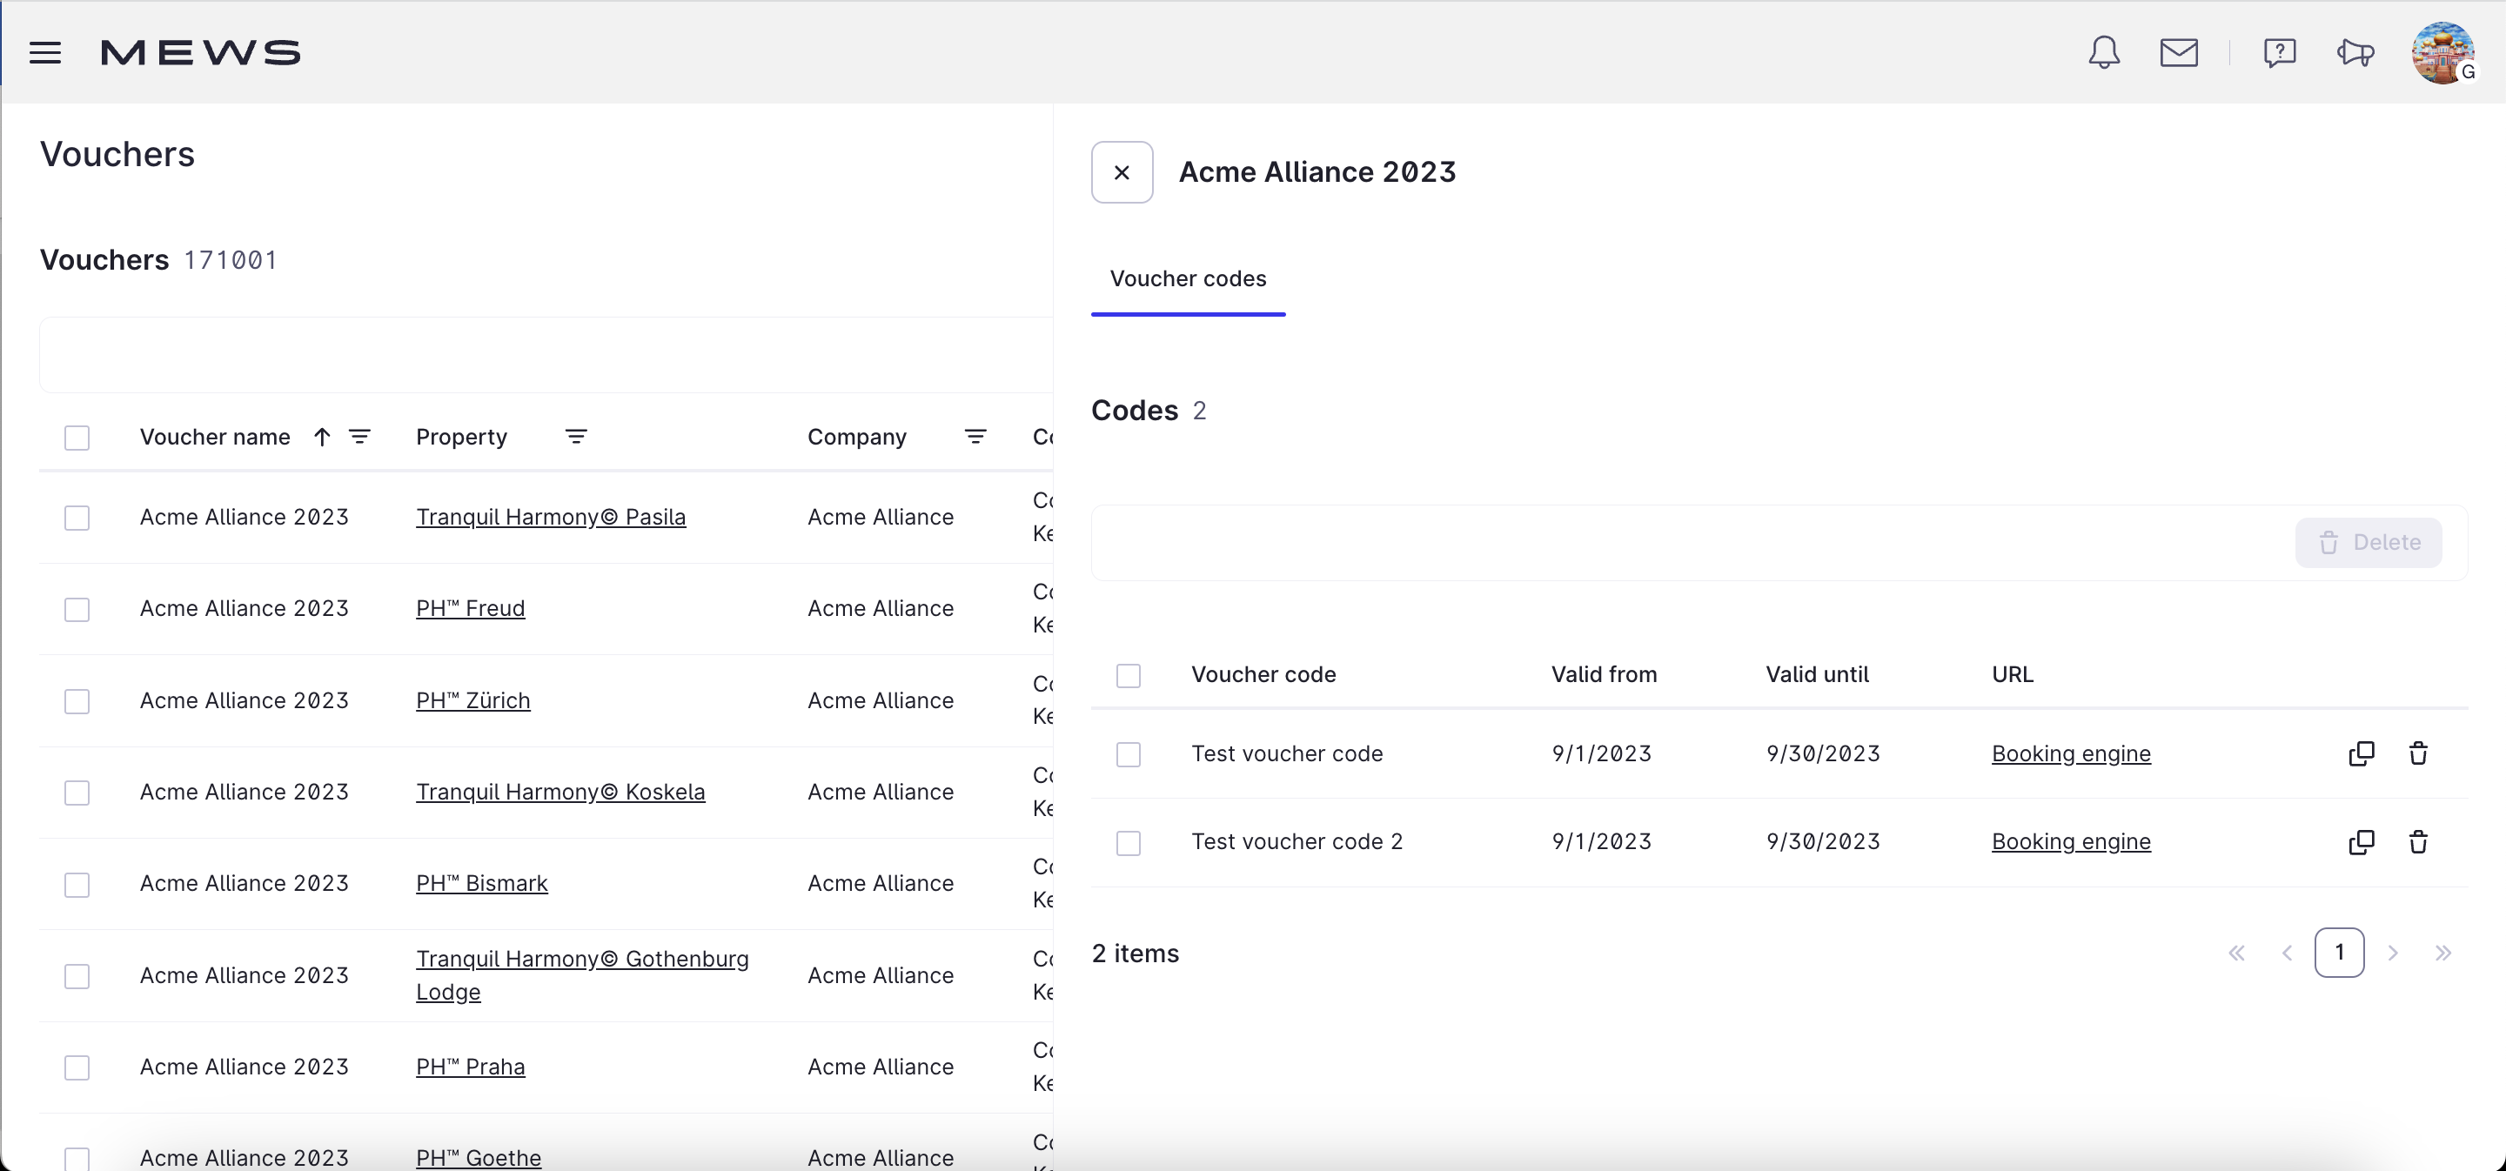Open the help question icon
Screen dimensions: 2506x1171
pos(2280,52)
